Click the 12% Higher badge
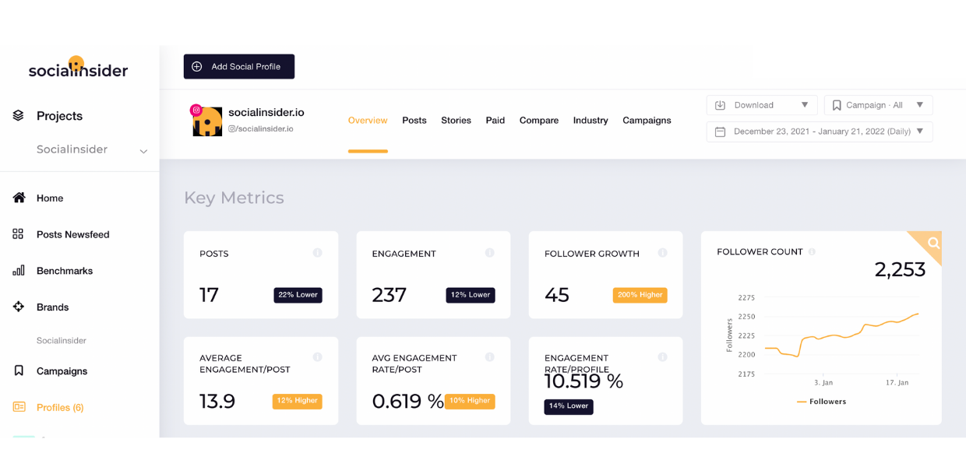This screenshot has height=467, width=966. tap(297, 401)
